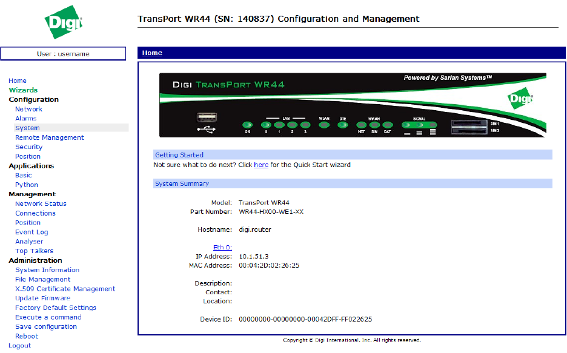Click the Digi logo at top left
Viewport: 567px width, 353px height.
tap(64, 22)
